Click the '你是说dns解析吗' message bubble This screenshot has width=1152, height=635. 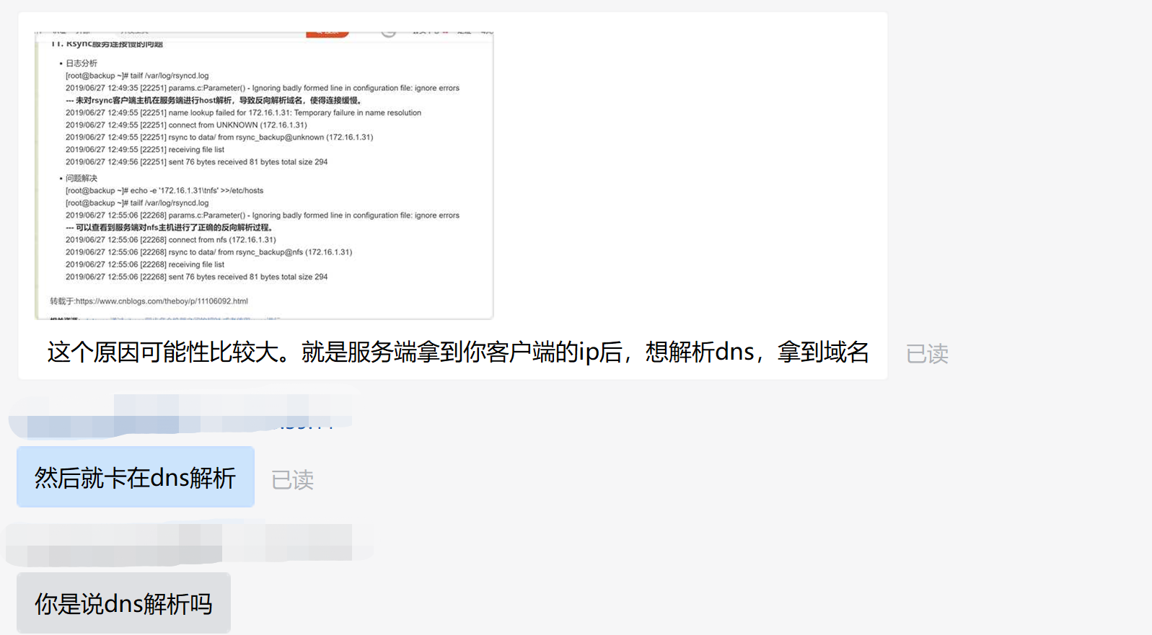point(123,603)
